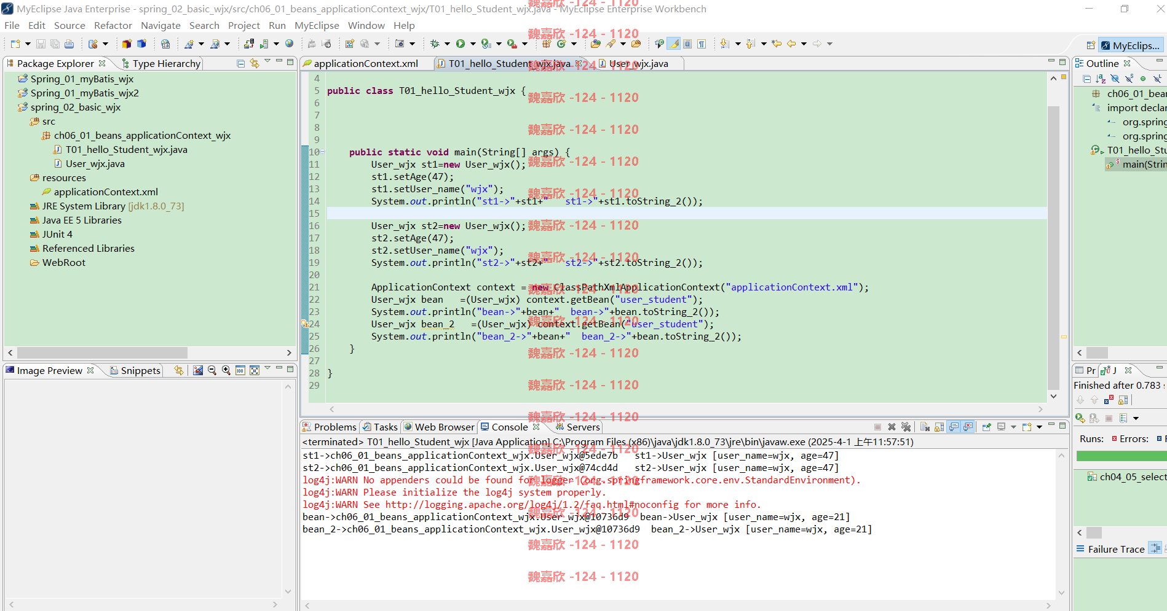1167x611 pixels.
Task: Click the New Java Class icon
Action: tap(561, 44)
